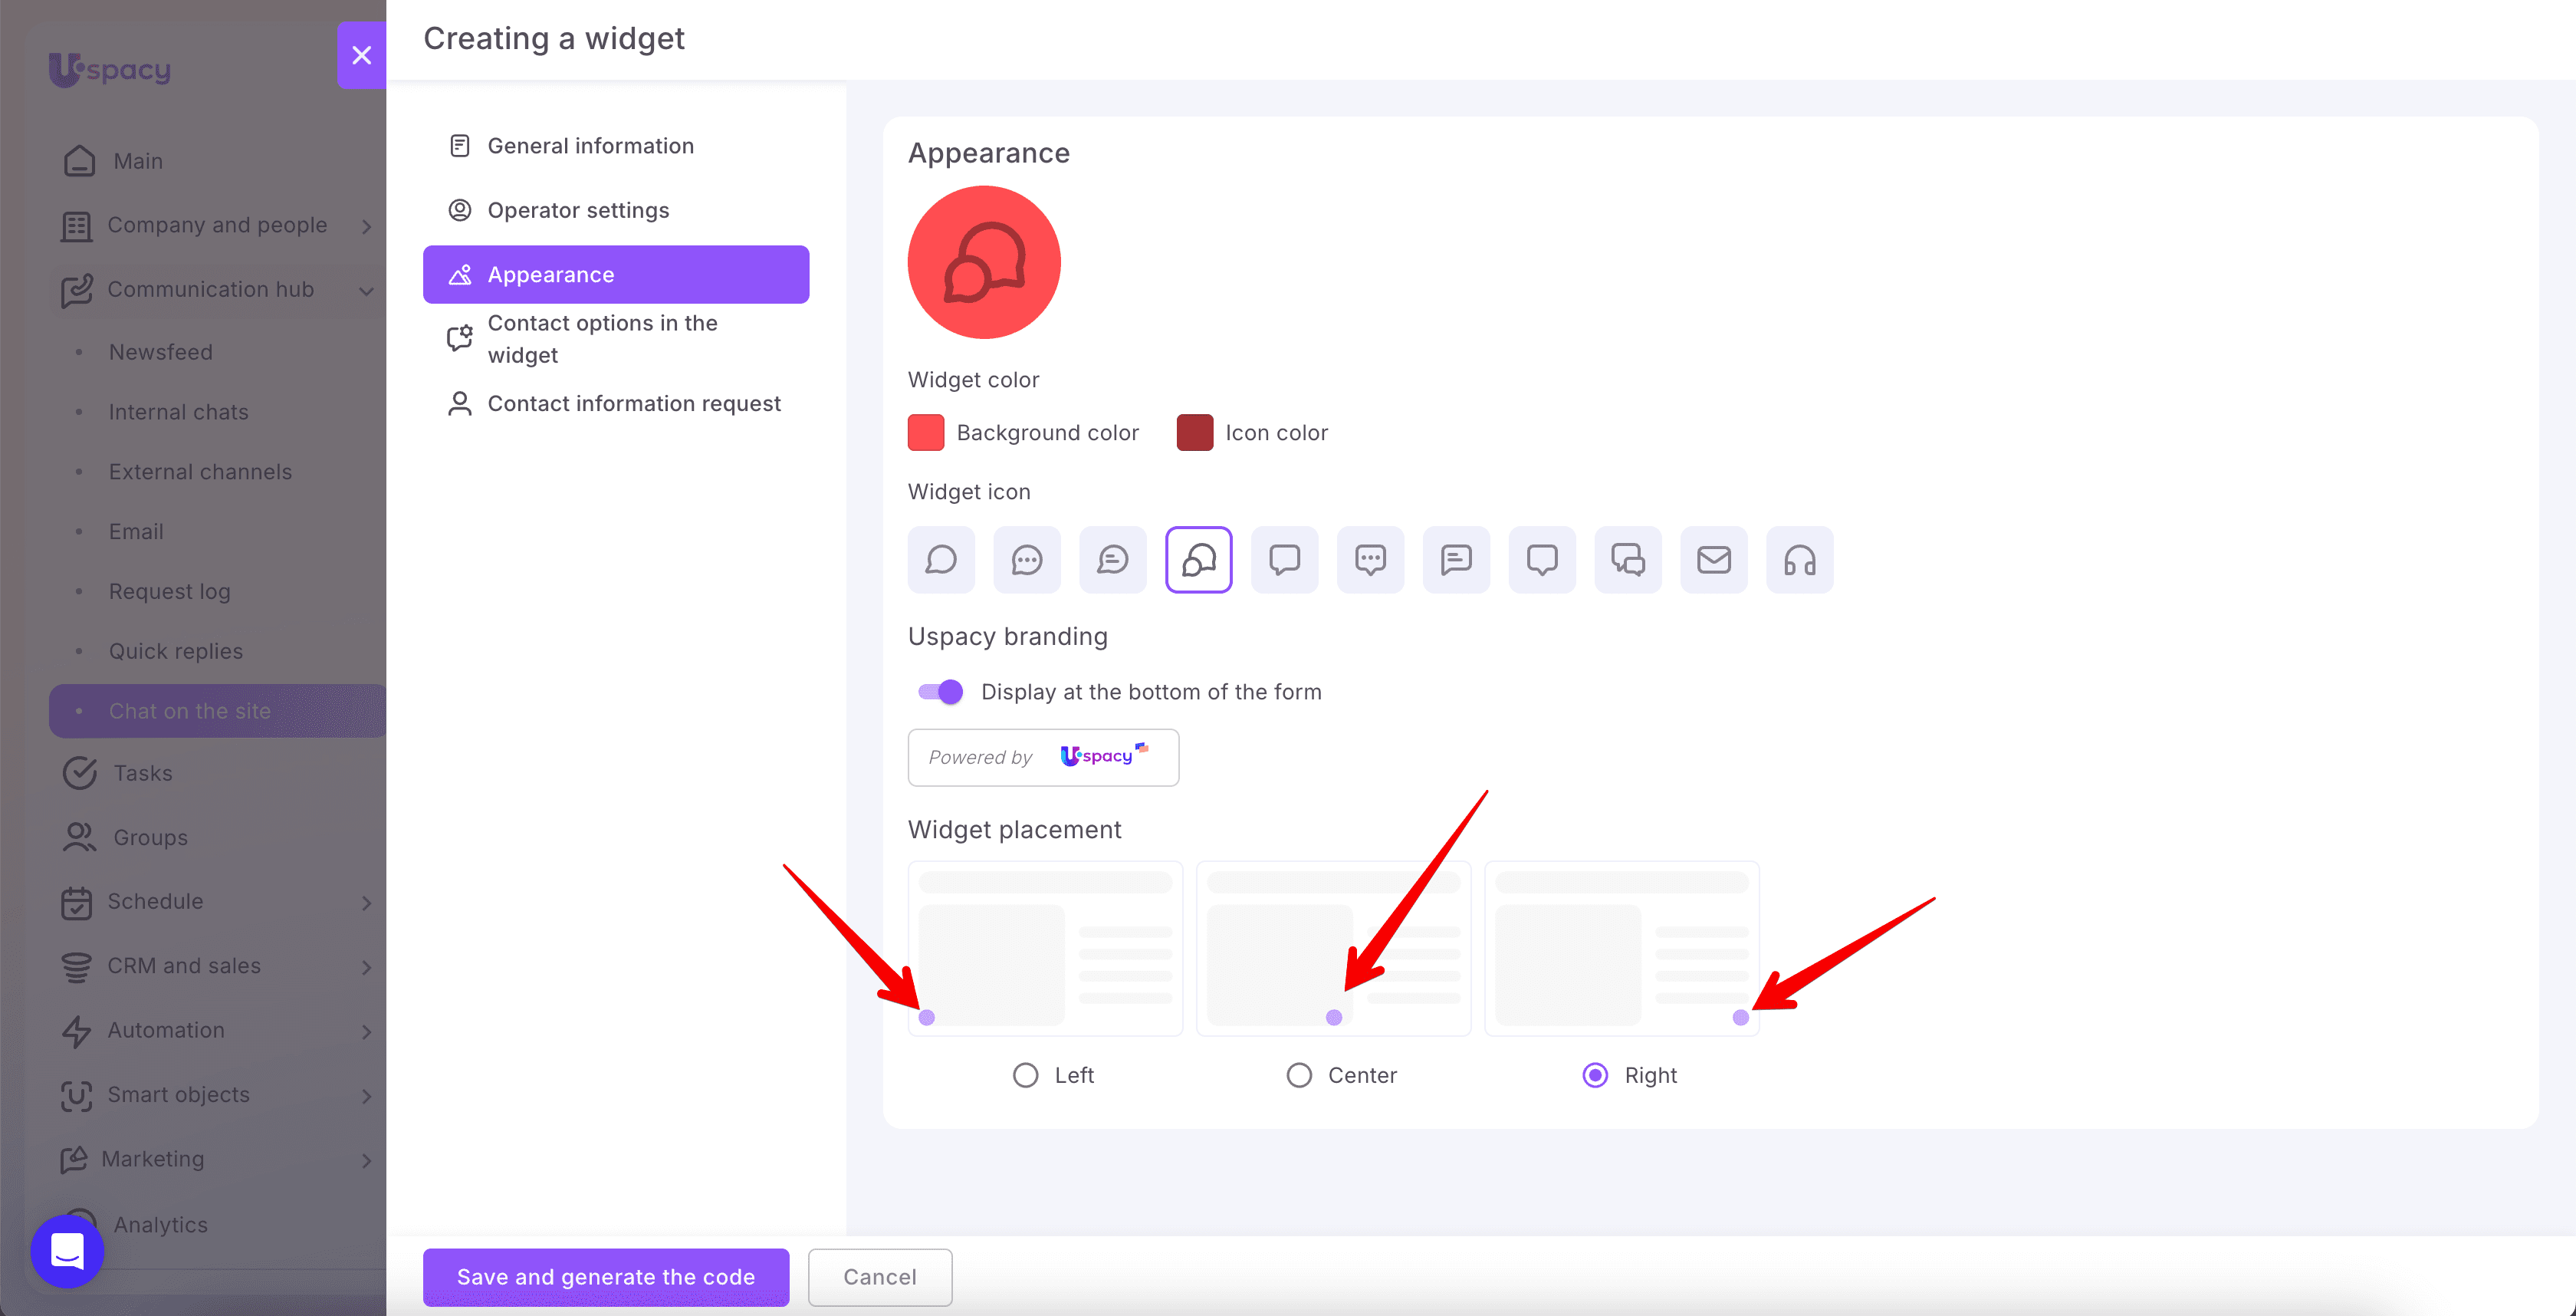Select the single speech bubble widget icon
The width and height of the screenshot is (2576, 1316).
point(941,560)
